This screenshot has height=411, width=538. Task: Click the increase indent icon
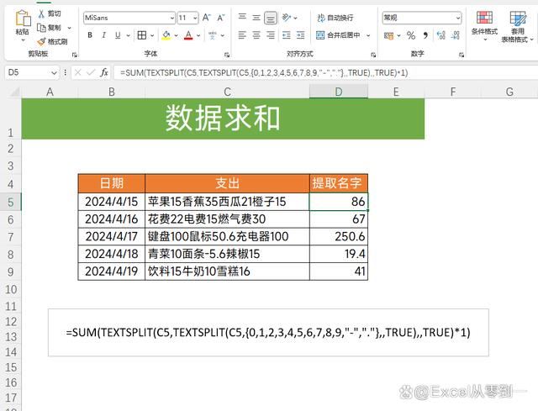tap(301, 35)
